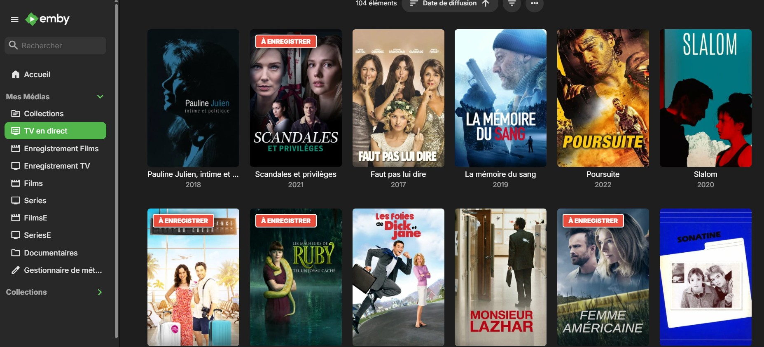This screenshot has height=347, width=764.
Task: Click the Scandales et privilèges title link
Action: coord(296,174)
